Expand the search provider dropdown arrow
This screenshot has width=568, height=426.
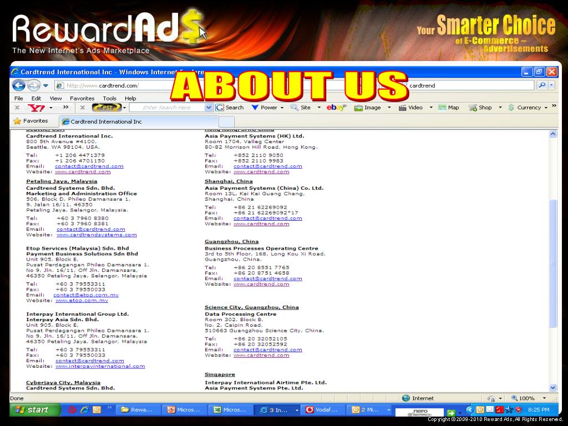[551, 85]
